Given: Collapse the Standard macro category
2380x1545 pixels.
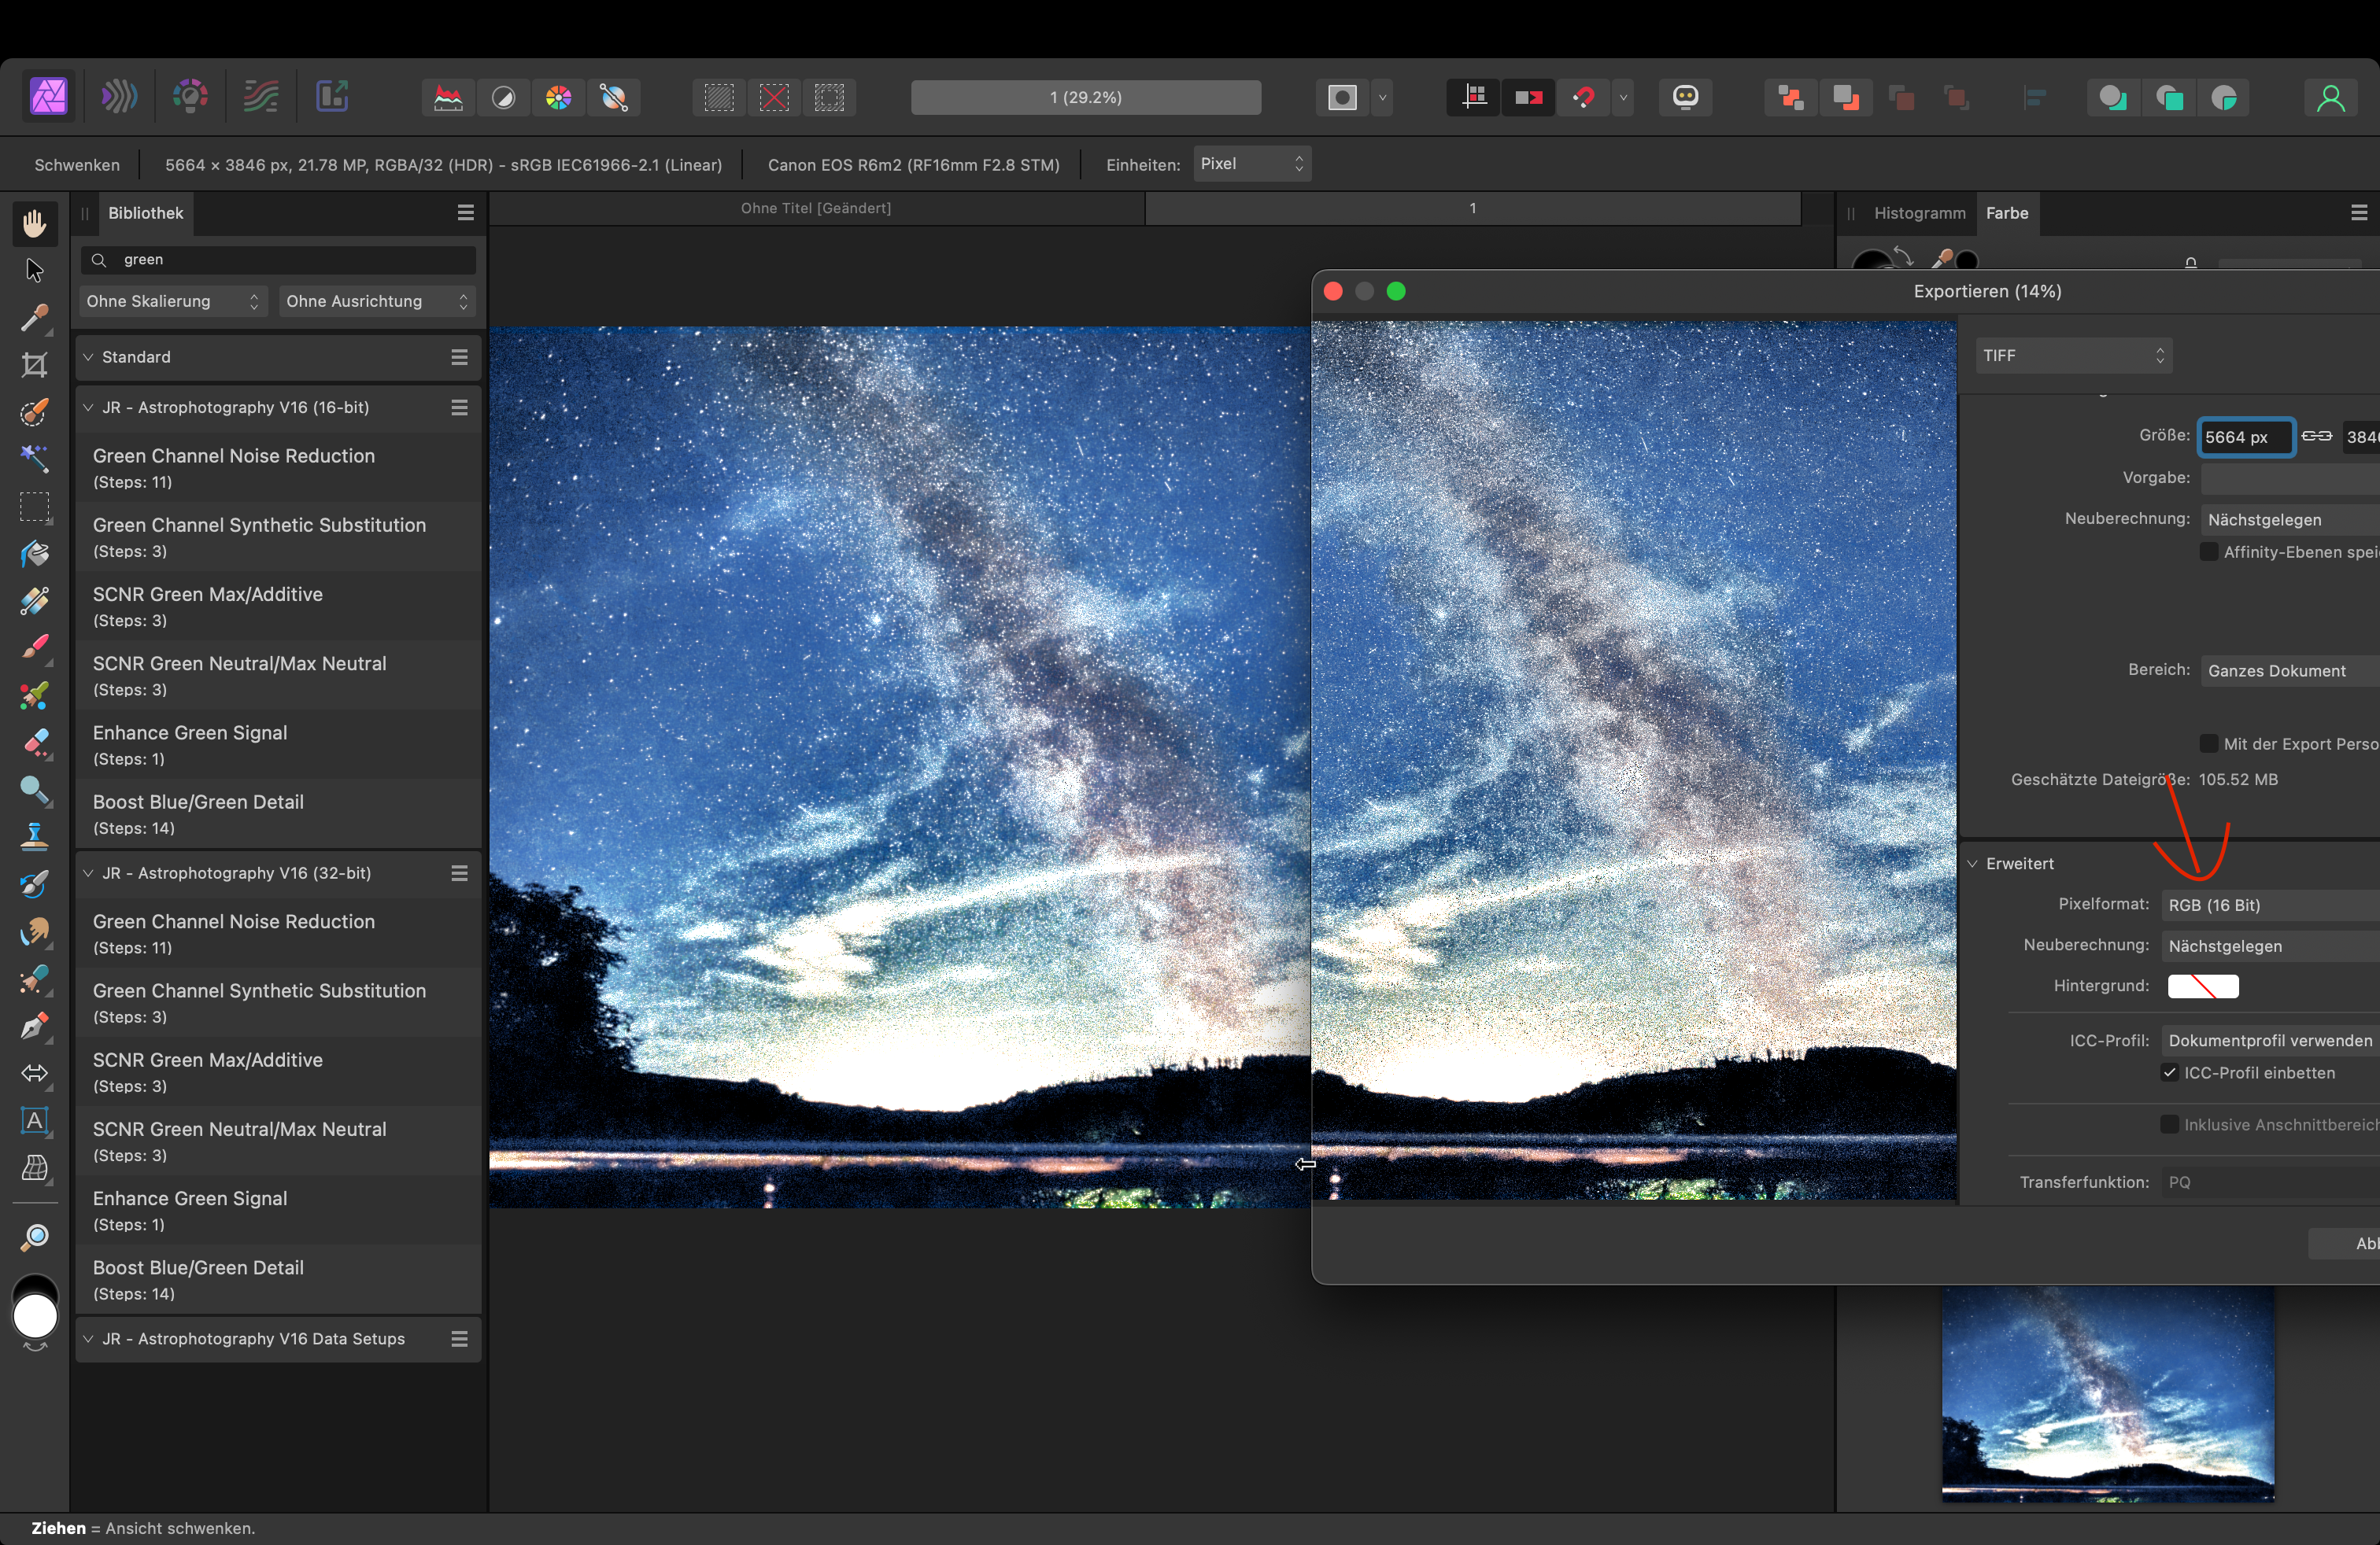Looking at the screenshot, I should 88,357.
